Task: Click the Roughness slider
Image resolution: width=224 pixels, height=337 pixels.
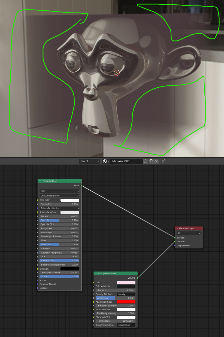Action: coord(59,228)
